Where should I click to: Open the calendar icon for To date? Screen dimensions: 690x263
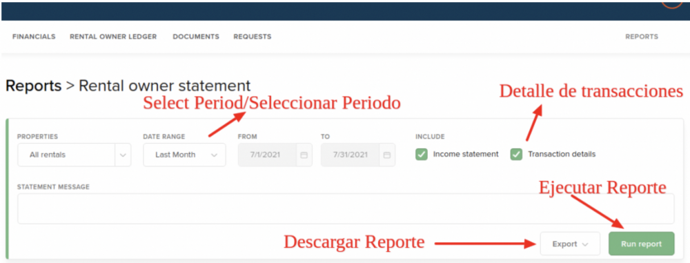click(x=387, y=155)
